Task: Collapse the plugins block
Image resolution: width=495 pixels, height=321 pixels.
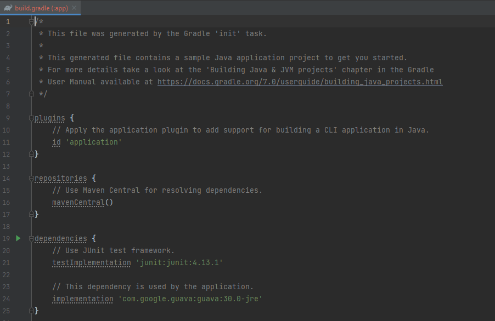Action: 31,118
